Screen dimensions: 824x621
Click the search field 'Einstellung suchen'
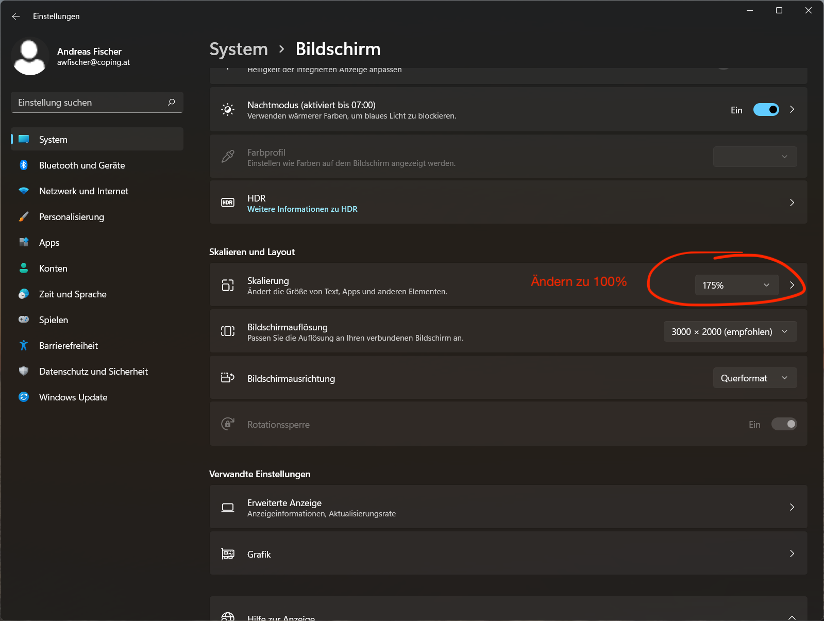pyautogui.click(x=97, y=103)
